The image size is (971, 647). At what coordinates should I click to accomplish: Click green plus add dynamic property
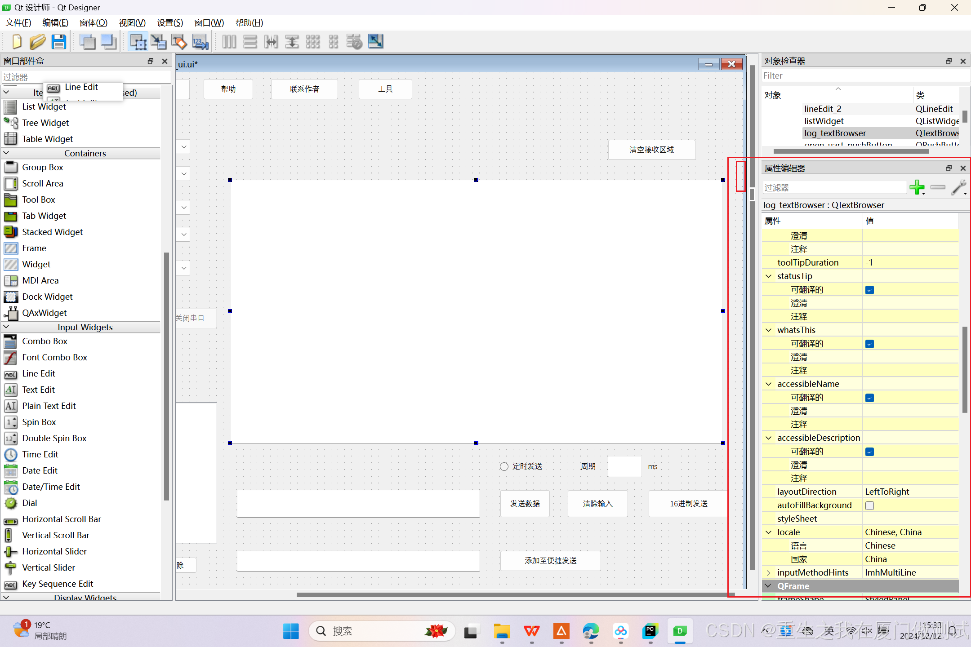tap(916, 187)
